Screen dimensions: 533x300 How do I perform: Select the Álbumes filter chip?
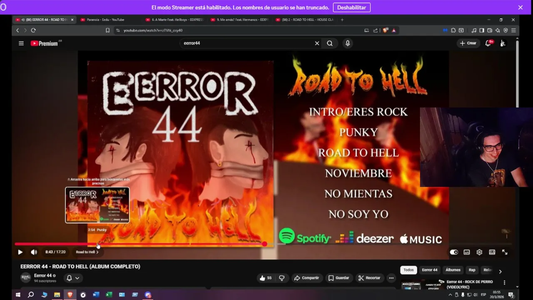(x=453, y=270)
